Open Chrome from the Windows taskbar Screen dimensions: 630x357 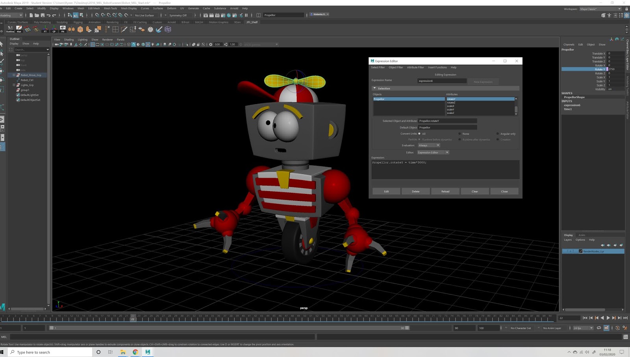coord(135,352)
